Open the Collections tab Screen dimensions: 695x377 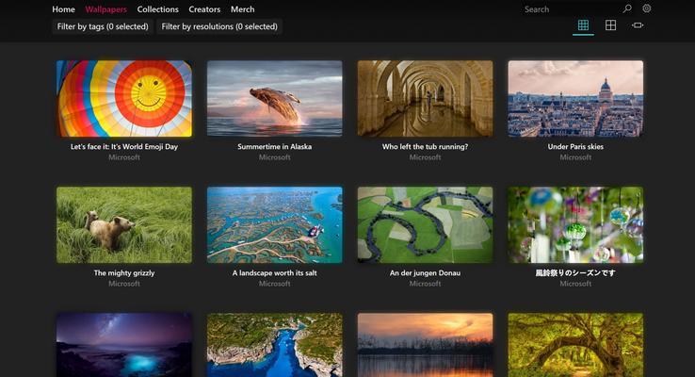pos(158,9)
